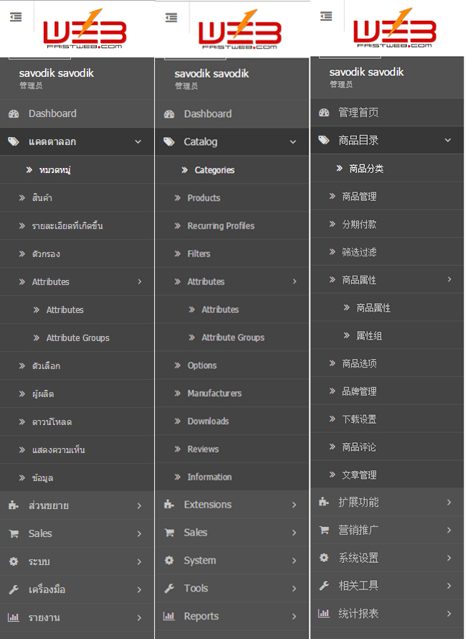Click the tag icon beside Catalog
Image resolution: width=466 pixels, height=639 pixels.
pyautogui.click(x=169, y=142)
